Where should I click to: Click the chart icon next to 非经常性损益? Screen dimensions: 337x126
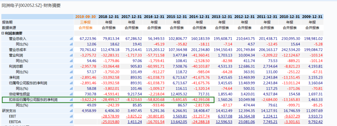(x=71, y=94)
